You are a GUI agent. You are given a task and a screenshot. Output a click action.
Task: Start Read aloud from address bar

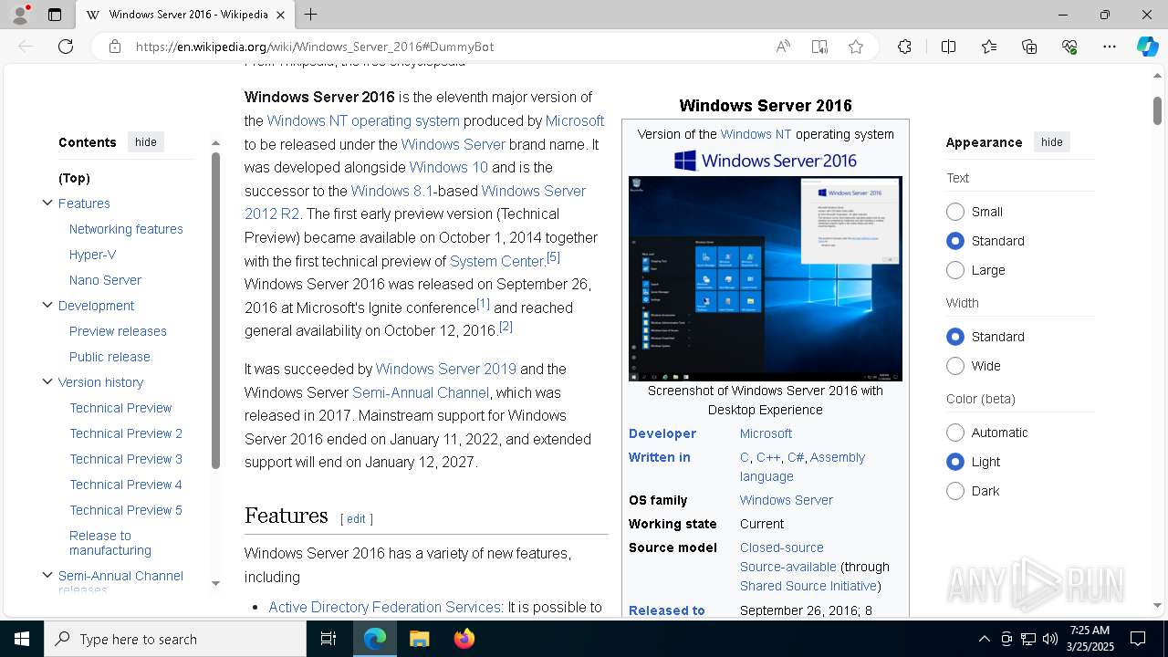click(x=783, y=47)
